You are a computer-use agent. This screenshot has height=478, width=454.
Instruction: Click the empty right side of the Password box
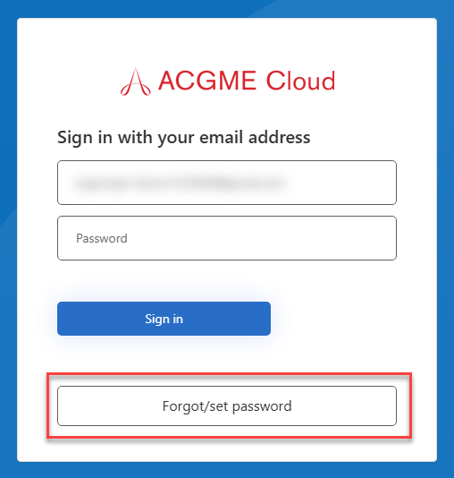[x=304, y=238]
